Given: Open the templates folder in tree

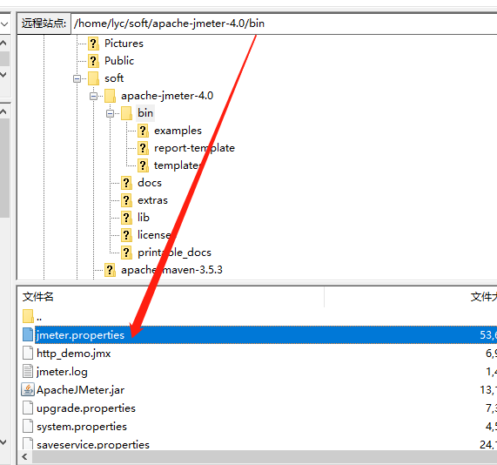Looking at the screenshot, I should (178, 165).
